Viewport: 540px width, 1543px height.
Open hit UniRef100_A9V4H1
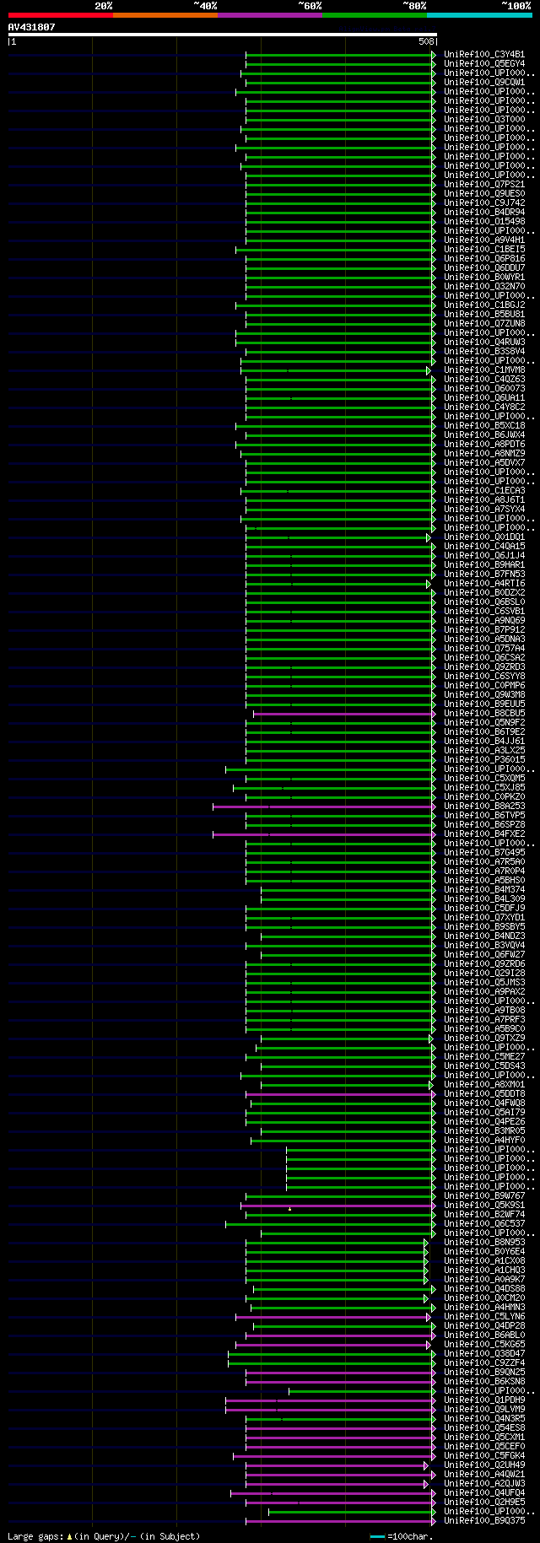pyautogui.click(x=484, y=240)
